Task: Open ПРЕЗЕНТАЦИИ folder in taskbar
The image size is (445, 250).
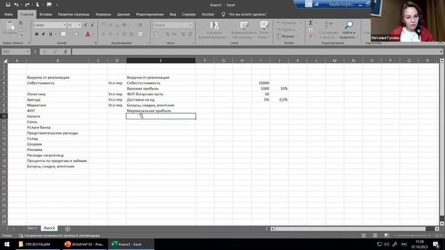Action: click(x=38, y=244)
